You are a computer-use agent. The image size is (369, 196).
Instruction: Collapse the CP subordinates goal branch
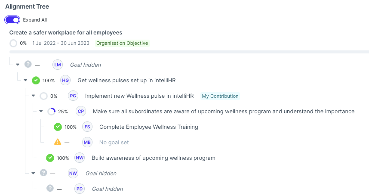tap(41, 111)
